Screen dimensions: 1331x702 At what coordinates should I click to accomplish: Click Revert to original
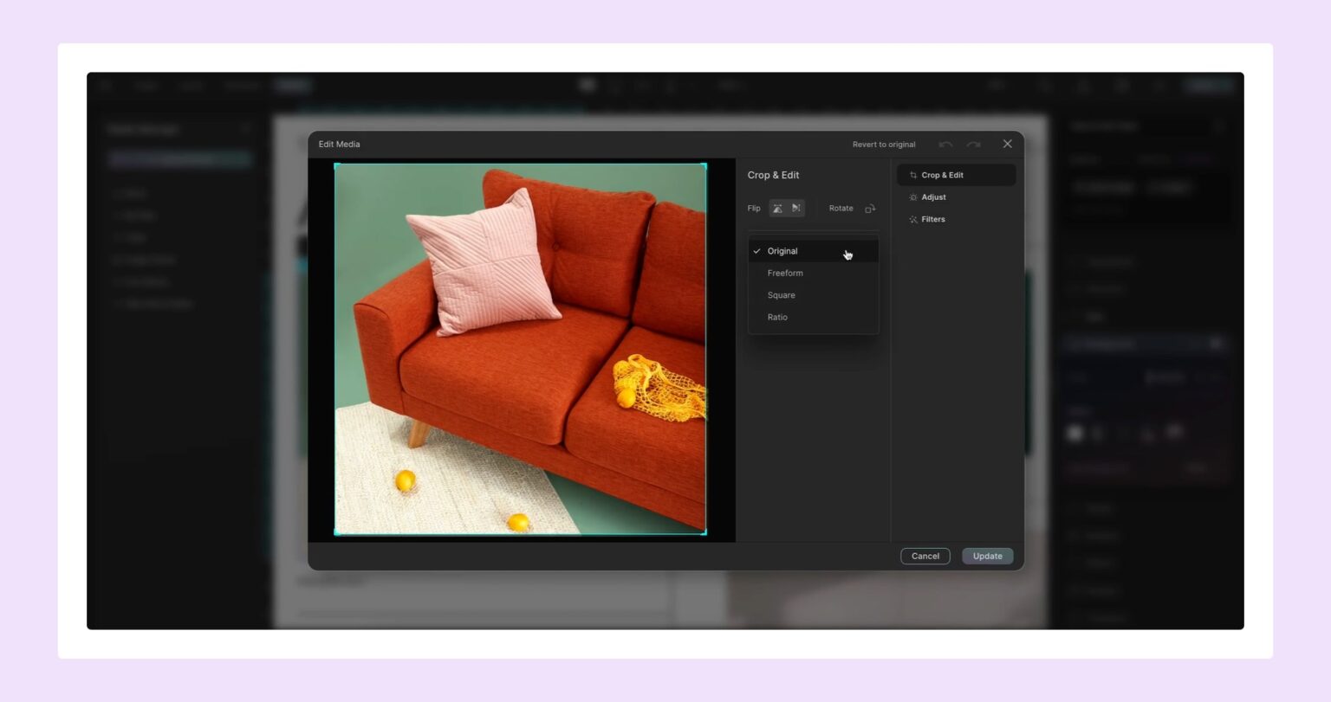[x=883, y=145]
